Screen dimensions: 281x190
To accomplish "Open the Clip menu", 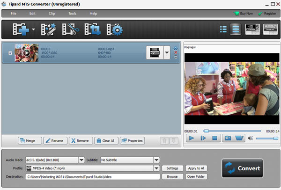I will (52, 14).
